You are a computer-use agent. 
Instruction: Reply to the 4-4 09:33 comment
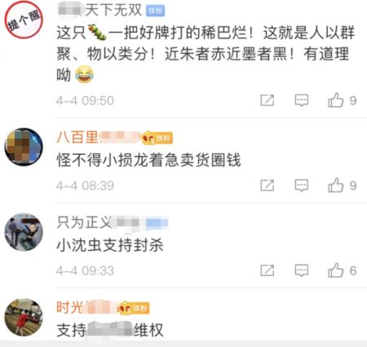(x=302, y=270)
